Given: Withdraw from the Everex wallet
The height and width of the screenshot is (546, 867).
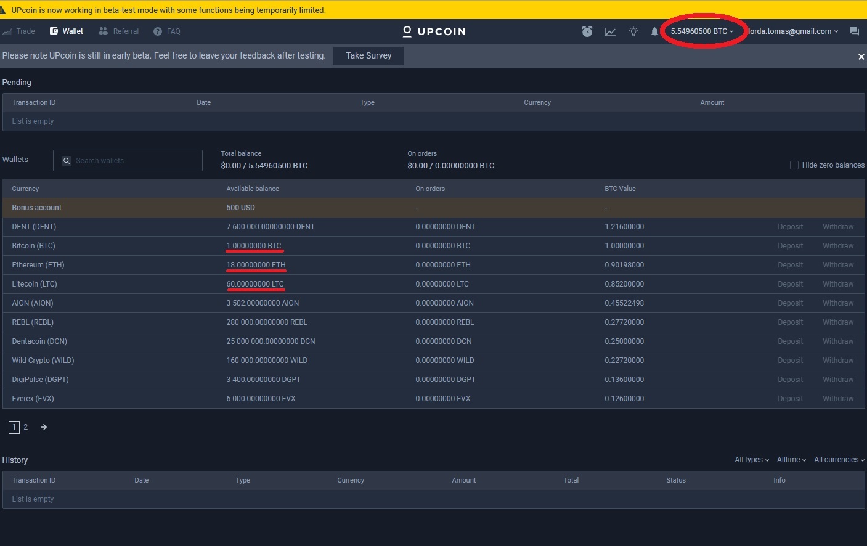Looking at the screenshot, I should pos(838,399).
